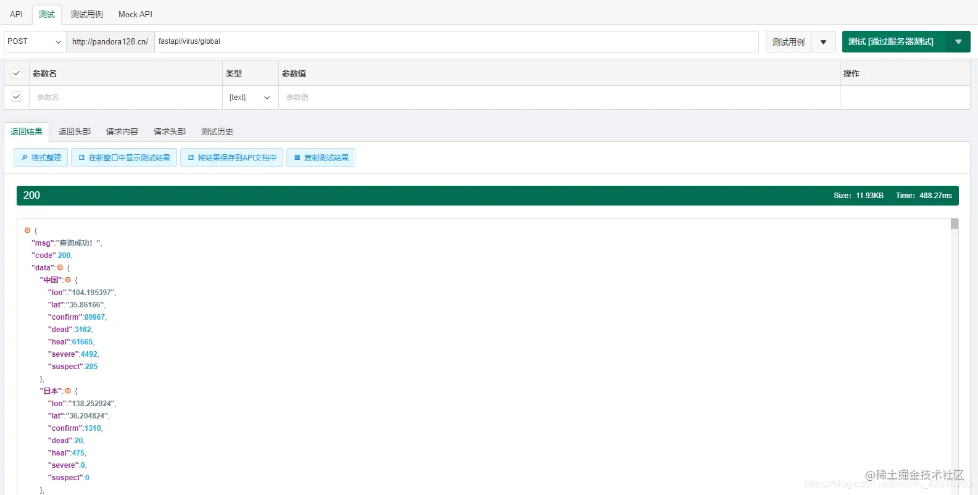Click the 复制测试结果 button
978x495 pixels.
pos(321,157)
